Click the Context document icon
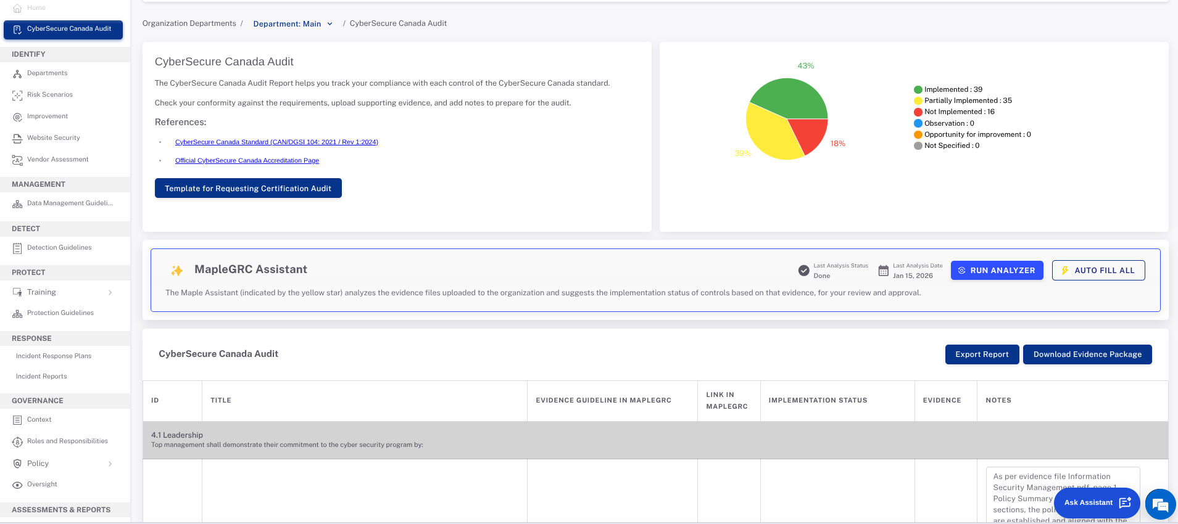The image size is (1178, 524). (x=17, y=420)
